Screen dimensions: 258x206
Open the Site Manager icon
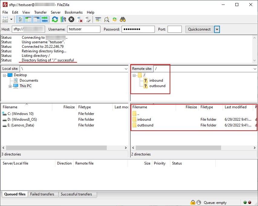click(5, 20)
